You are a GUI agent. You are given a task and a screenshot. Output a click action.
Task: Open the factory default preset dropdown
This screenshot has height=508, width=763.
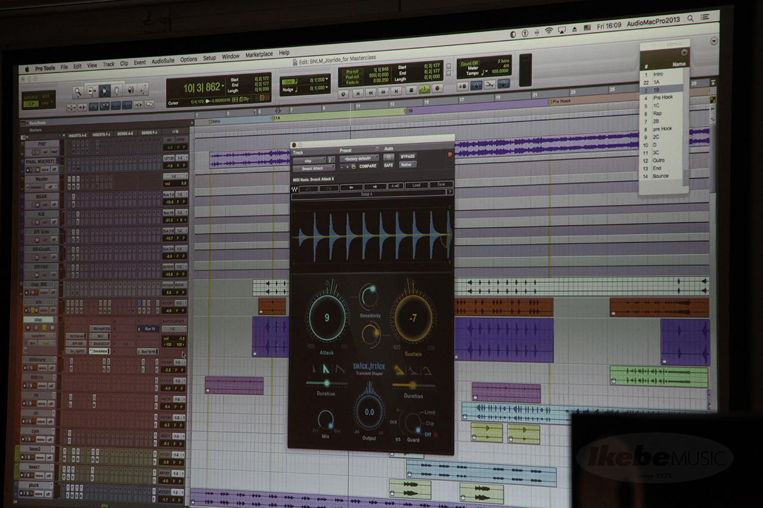tap(359, 158)
